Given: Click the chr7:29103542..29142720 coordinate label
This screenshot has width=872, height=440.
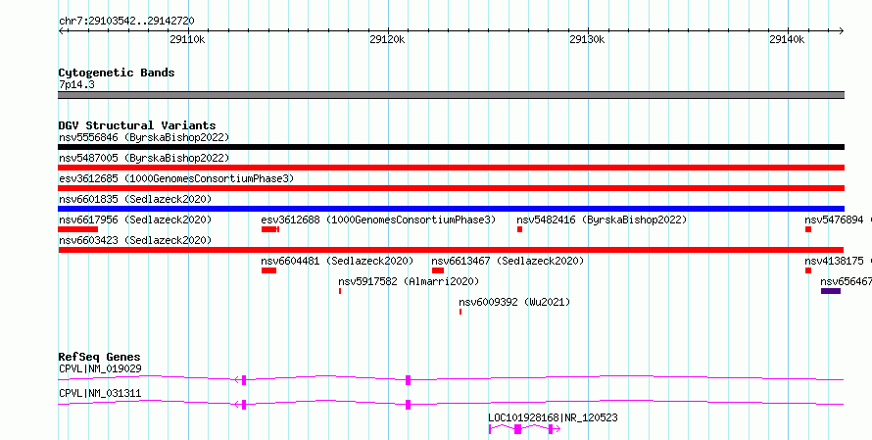Looking at the screenshot, I should (126, 22).
